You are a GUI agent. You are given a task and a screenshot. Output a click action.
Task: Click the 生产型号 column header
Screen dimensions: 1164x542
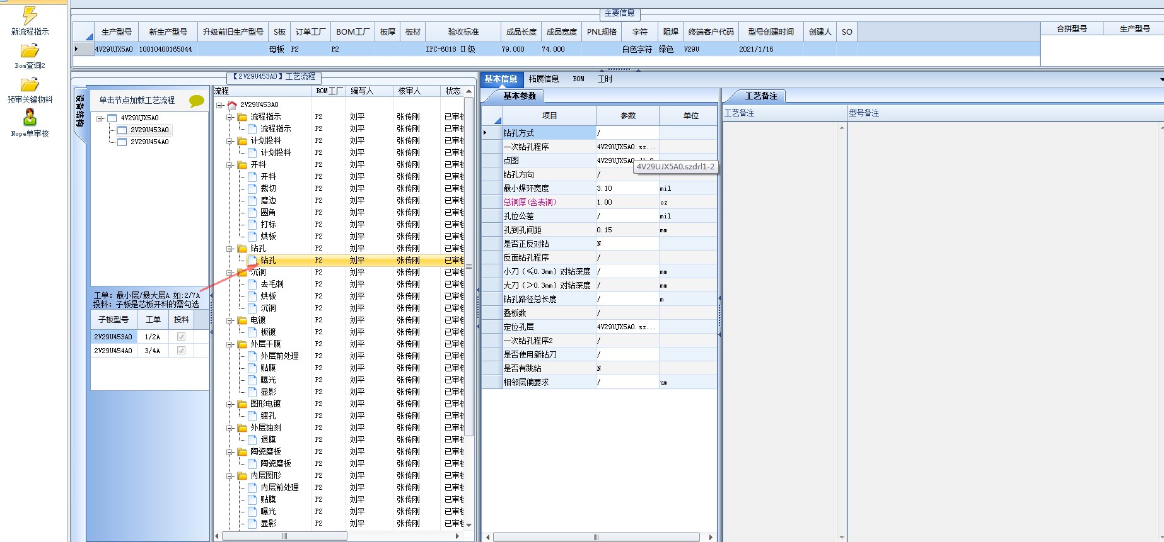point(117,31)
